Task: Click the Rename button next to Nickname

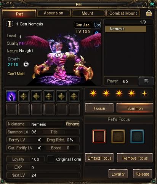Action: pos(72,124)
